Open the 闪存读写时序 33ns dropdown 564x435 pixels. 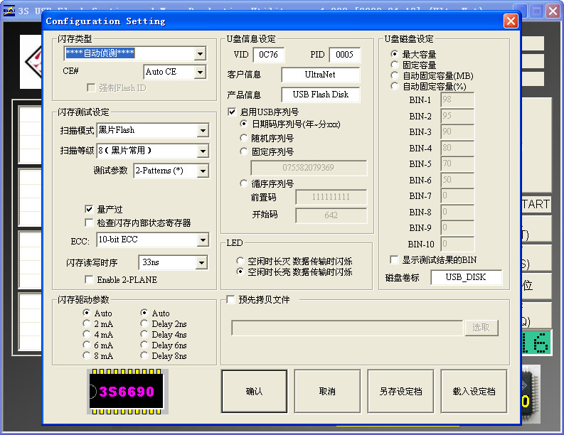201,263
